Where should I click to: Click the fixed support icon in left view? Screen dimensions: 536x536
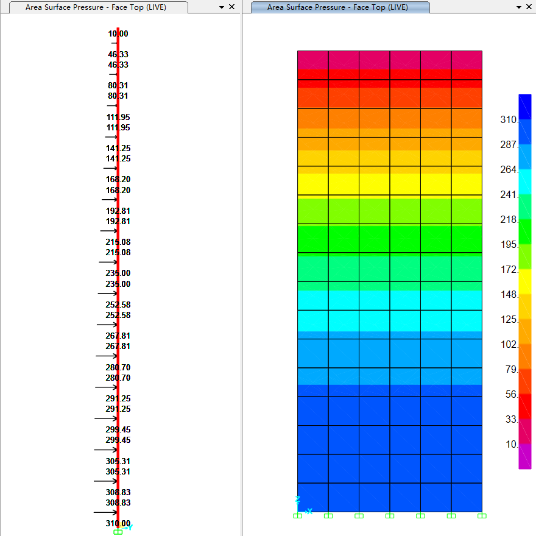point(118,532)
